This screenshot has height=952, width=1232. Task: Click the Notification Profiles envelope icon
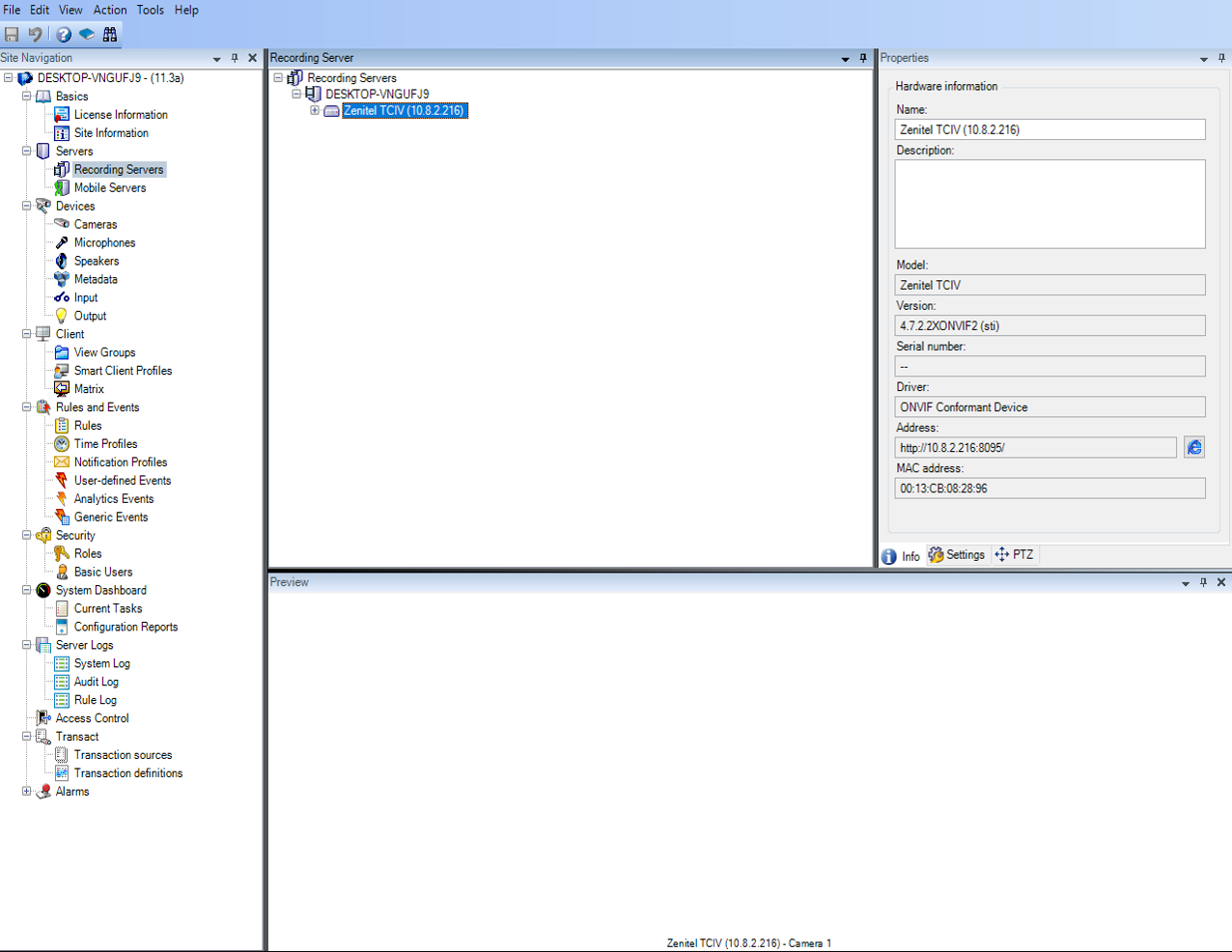pos(62,462)
